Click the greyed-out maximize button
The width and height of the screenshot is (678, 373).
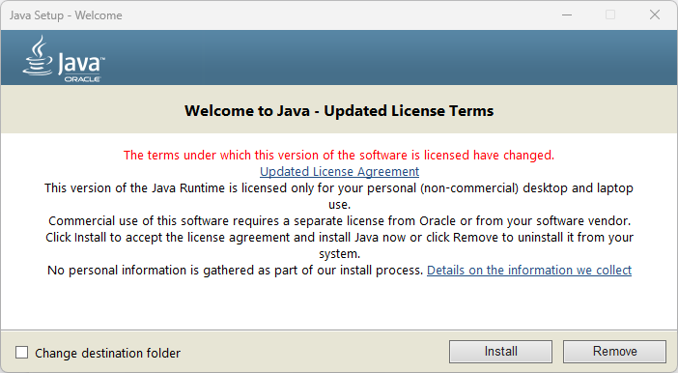pyautogui.click(x=610, y=15)
